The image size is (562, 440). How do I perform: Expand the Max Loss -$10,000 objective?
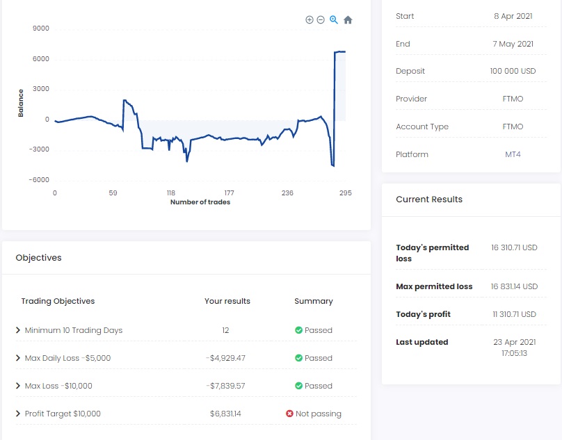[18, 386]
